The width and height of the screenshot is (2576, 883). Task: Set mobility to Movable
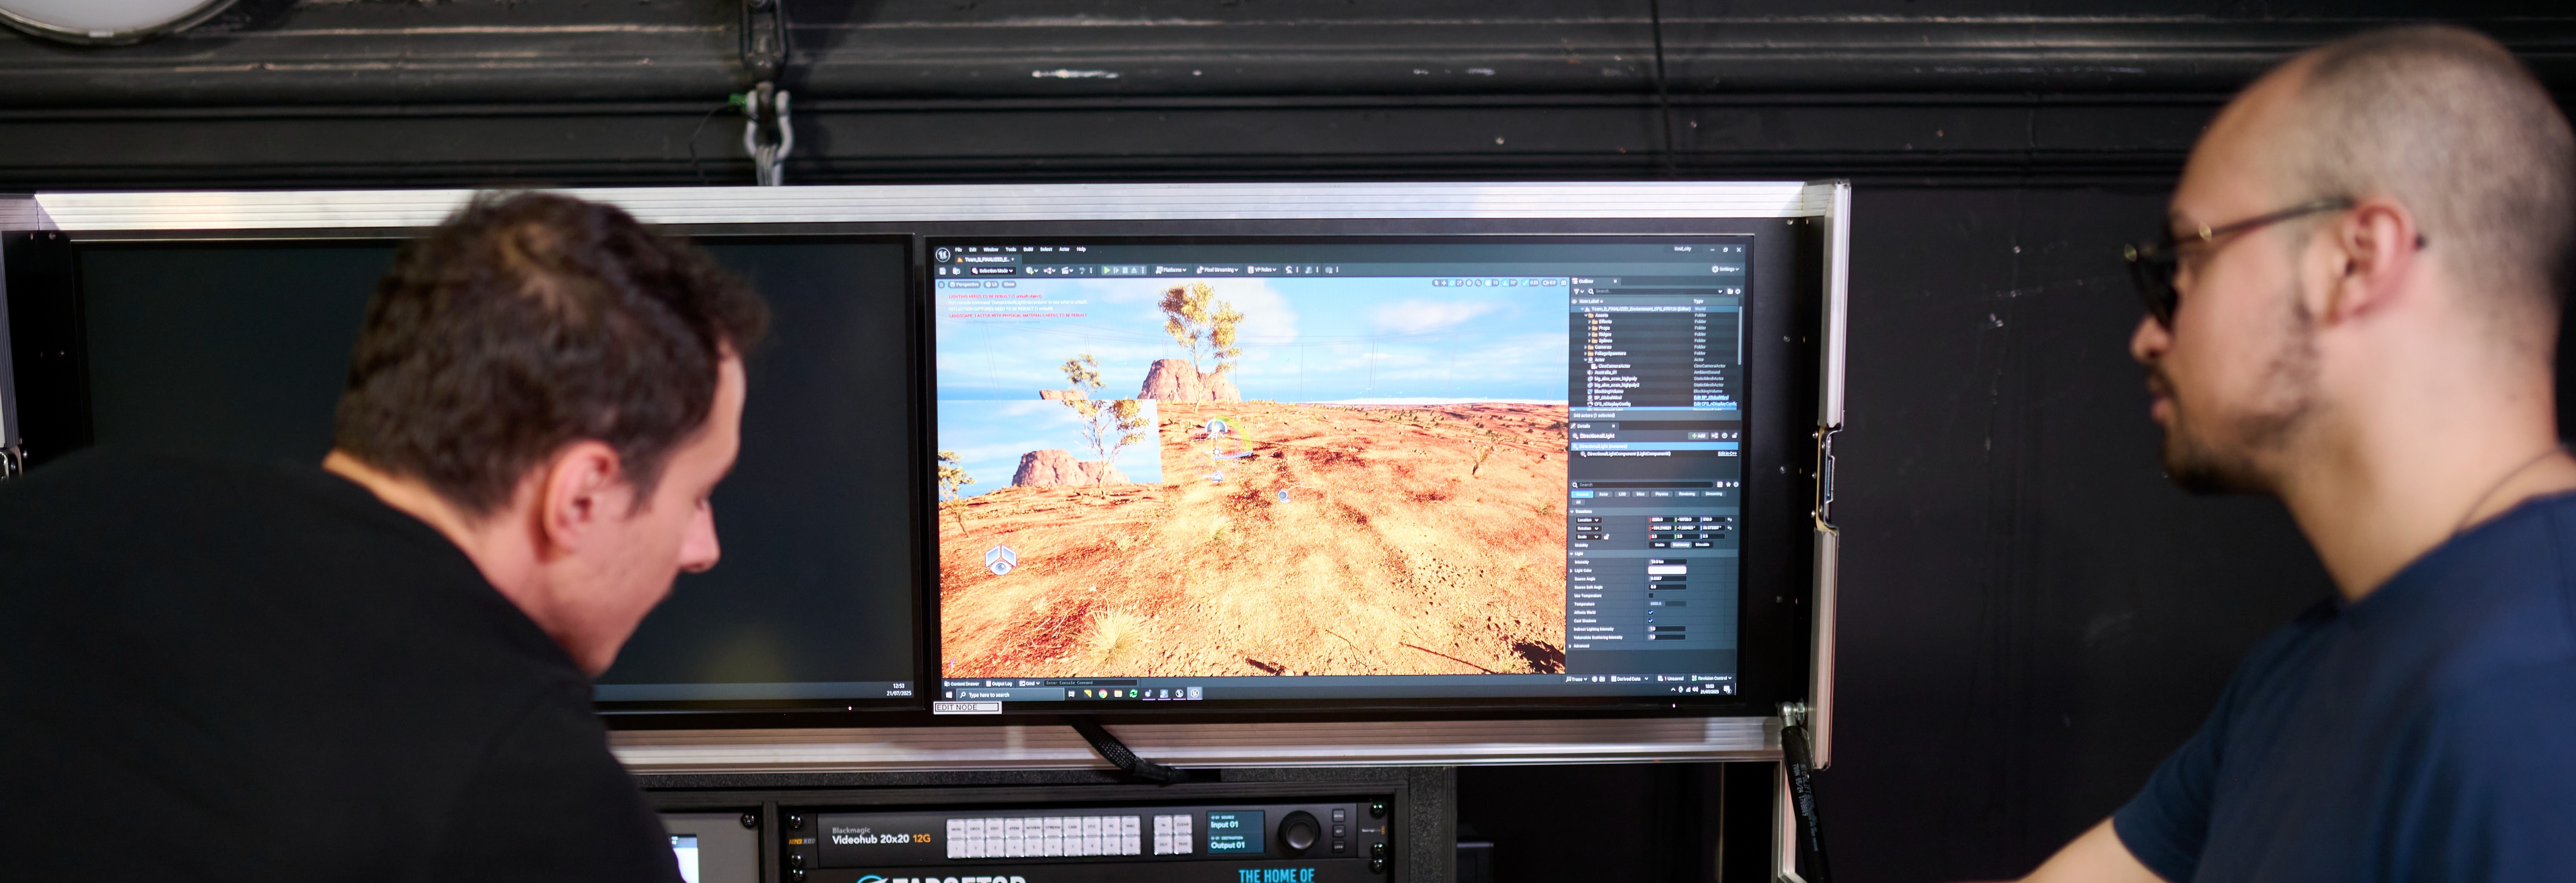[x=1702, y=545]
